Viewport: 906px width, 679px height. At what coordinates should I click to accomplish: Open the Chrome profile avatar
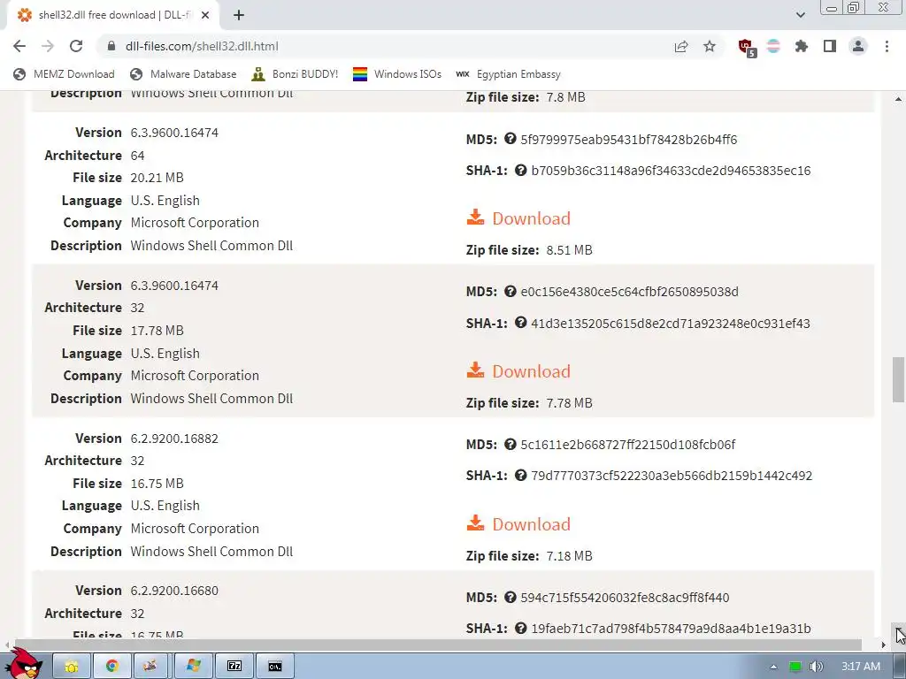(x=858, y=46)
